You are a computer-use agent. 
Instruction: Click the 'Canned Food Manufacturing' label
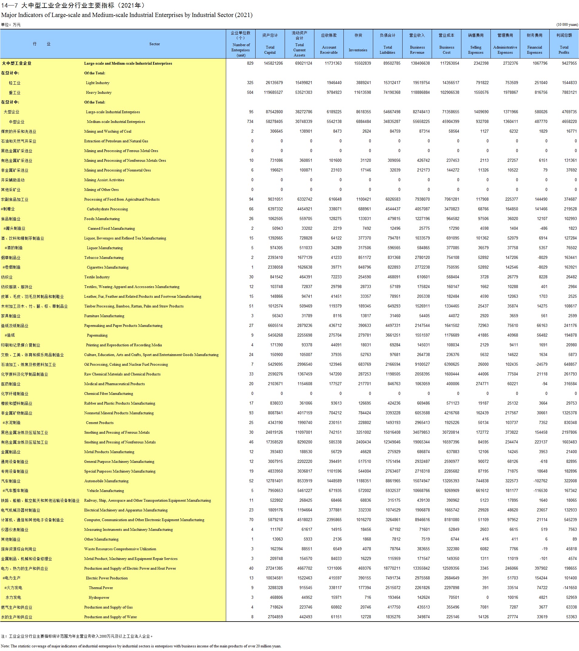pyautogui.click(x=111, y=229)
